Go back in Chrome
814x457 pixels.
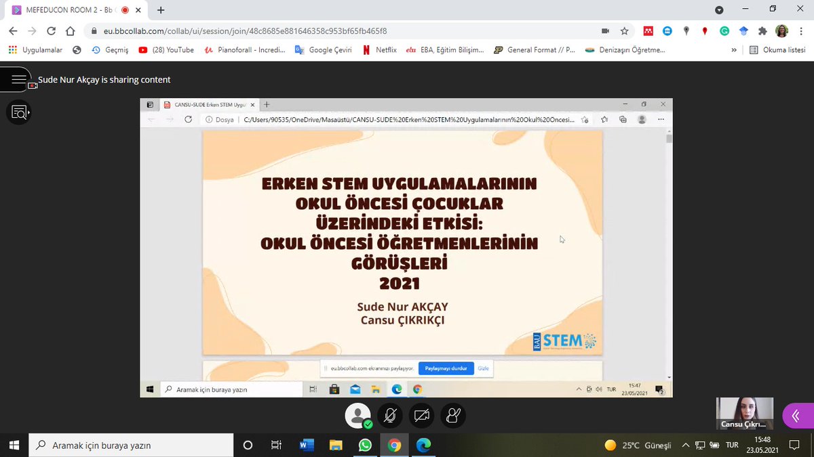pos(13,31)
